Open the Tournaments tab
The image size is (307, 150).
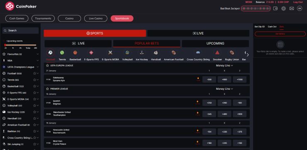pyautogui.click(x=43, y=18)
